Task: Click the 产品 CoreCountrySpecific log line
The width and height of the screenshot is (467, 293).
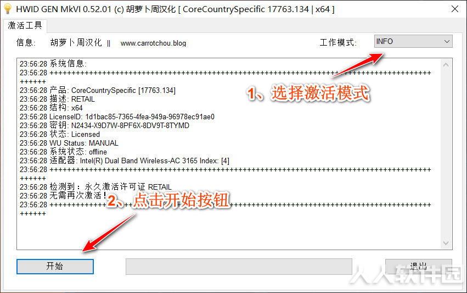Action: (x=98, y=90)
